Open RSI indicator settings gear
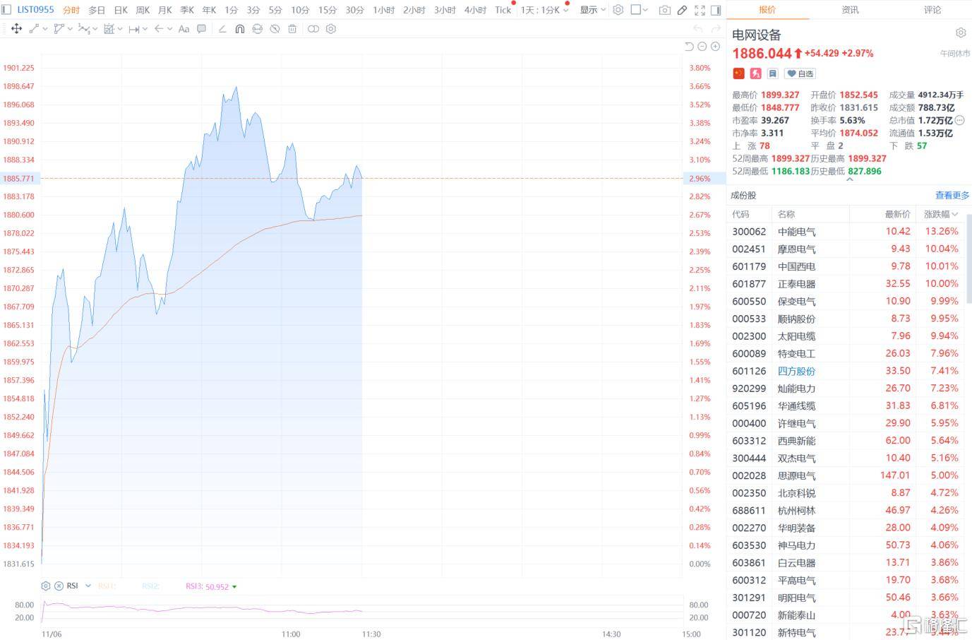Viewport: 972px width, 640px height. pyautogui.click(x=46, y=586)
